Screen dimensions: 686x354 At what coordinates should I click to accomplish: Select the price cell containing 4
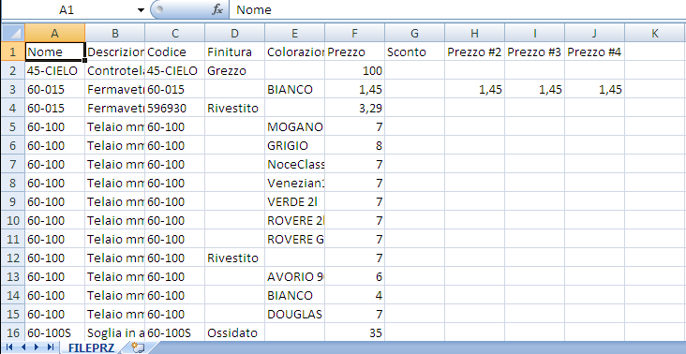(354, 296)
